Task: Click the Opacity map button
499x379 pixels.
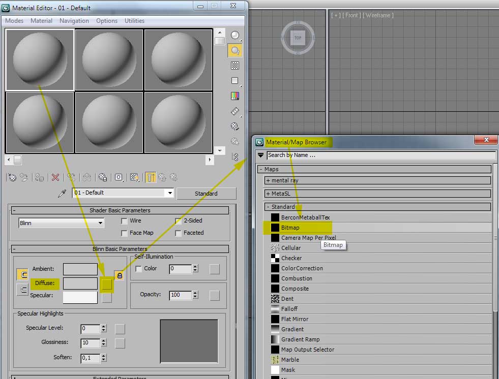Action: 215,295
